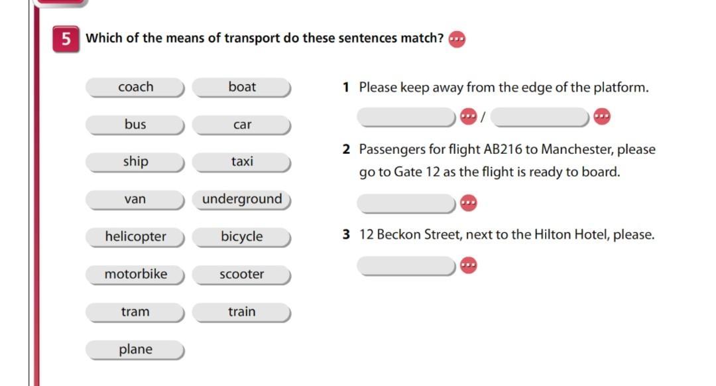Select the "plane" word chip
Screen dimensions: 716x386
(135, 350)
